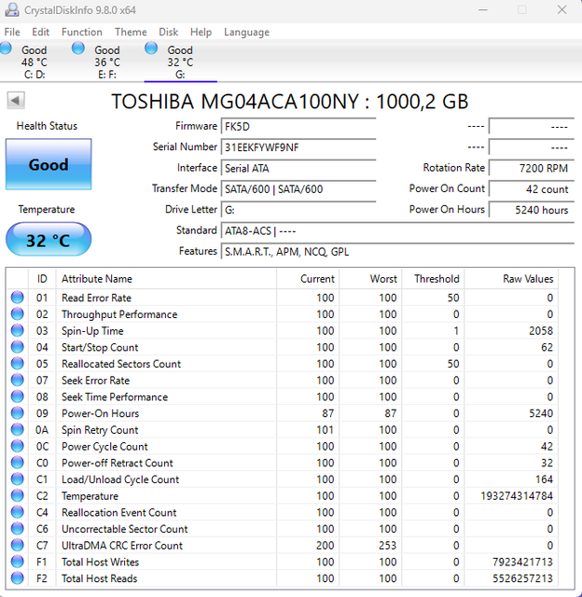Viewport: 582px width, 597px height.
Task: Click status orb for Spin-Up Time row
Action: tap(17, 330)
